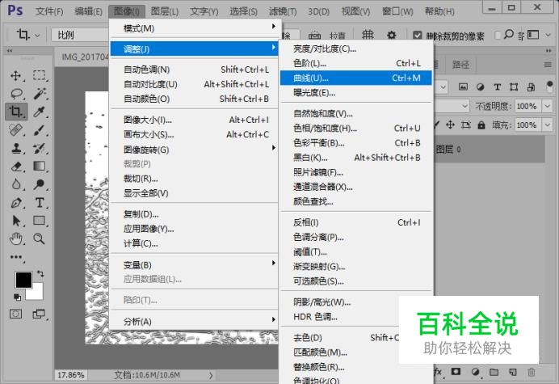The width and height of the screenshot is (559, 384).
Task: Open crop settings gear
Action: coord(392,35)
